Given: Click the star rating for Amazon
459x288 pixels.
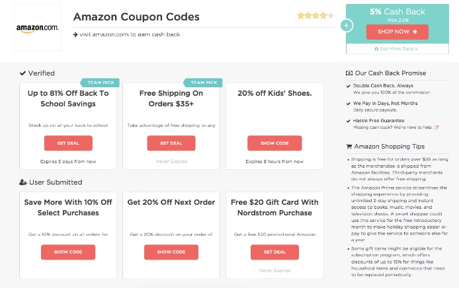Looking at the screenshot, I should pos(315,15).
